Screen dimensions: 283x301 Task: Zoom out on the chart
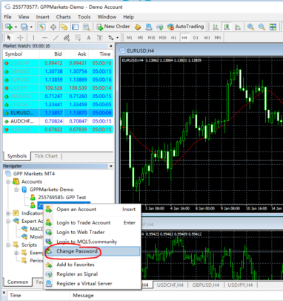coord(262,27)
